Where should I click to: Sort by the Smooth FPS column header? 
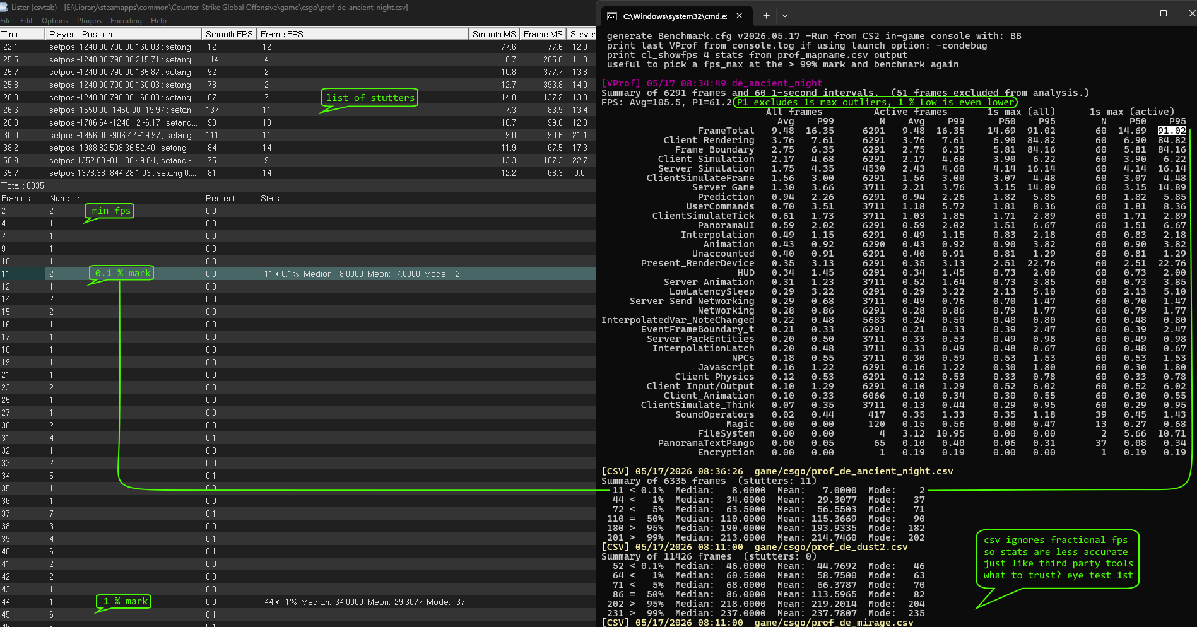(x=229, y=34)
